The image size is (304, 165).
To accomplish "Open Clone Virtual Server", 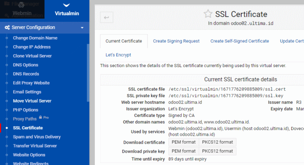I will pos(32,56).
